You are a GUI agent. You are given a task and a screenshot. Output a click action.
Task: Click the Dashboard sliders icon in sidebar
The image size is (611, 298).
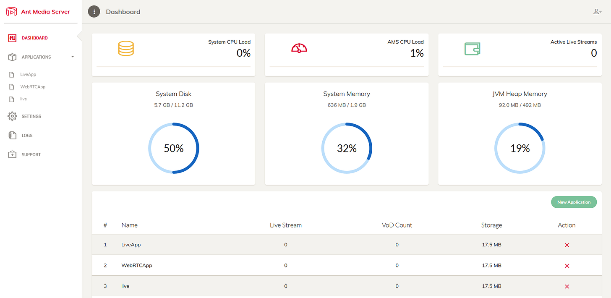pyautogui.click(x=12, y=38)
